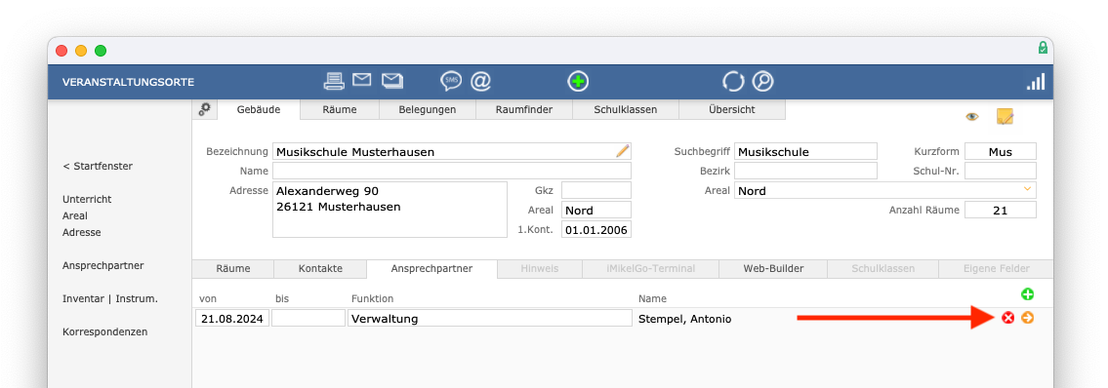Switch to the Belegungen tab
This screenshot has height=388, width=1108.
click(428, 110)
